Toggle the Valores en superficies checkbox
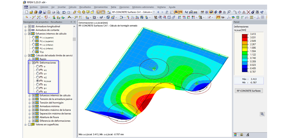290x138 pixels. point(29,125)
